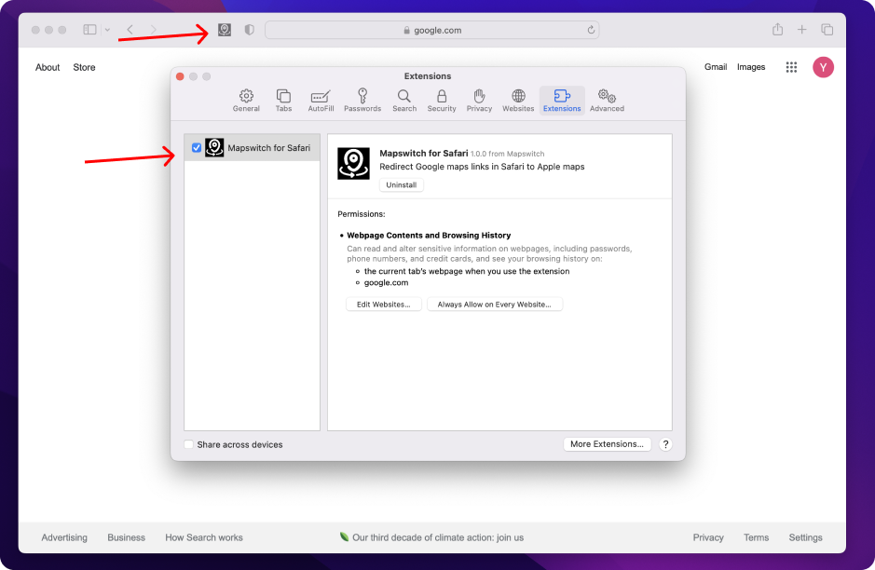This screenshot has width=875, height=570.
Task: Open the Search preferences pane
Action: [x=403, y=99]
